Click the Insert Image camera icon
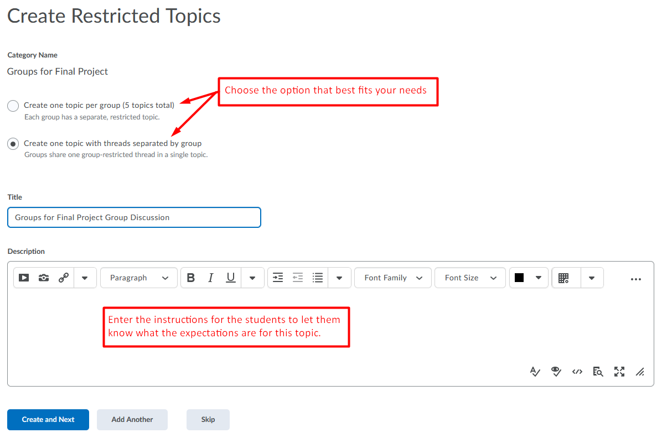 point(44,278)
